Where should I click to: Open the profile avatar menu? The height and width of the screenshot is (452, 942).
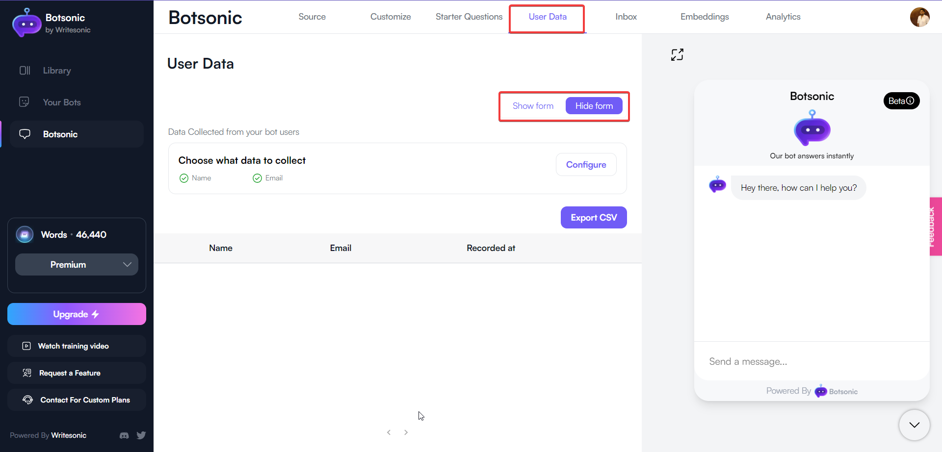point(920,17)
